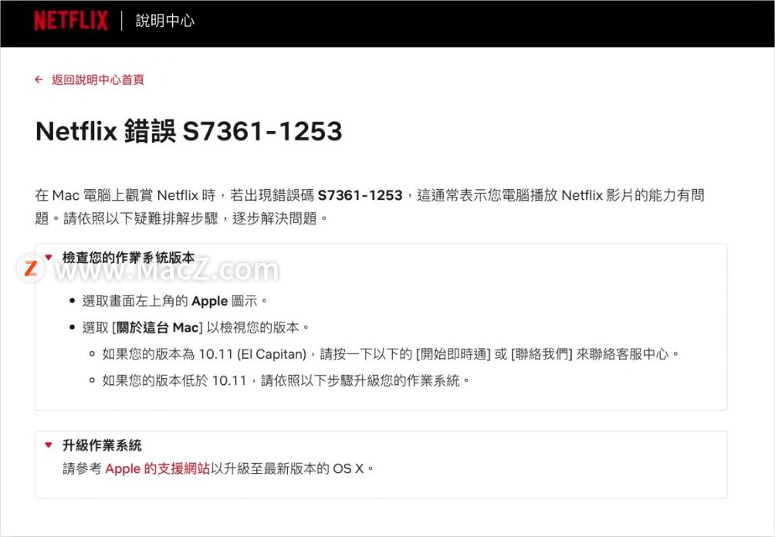The image size is (775, 537).
Task: Click the back arrow icon beside 返回說明中心首頁
Action: point(39,79)
